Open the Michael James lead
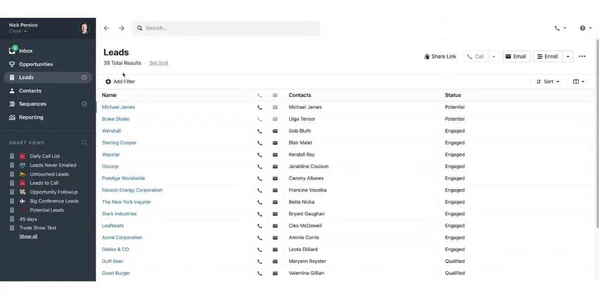This screenshot has width=599, height=299. coord(118,107)
